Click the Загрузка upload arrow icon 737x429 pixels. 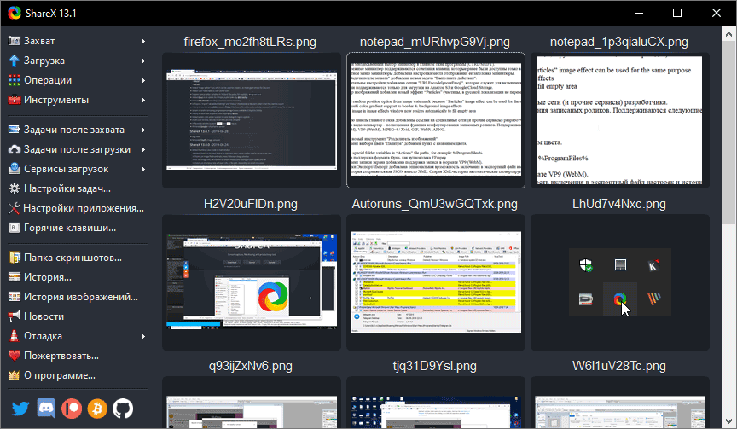[15, 61]
